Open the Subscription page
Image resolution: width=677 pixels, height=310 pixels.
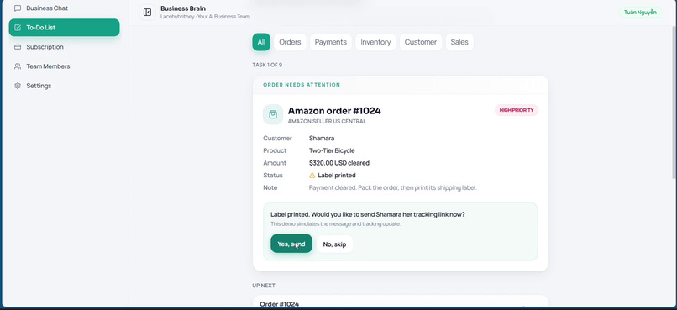tap(64, 47)
